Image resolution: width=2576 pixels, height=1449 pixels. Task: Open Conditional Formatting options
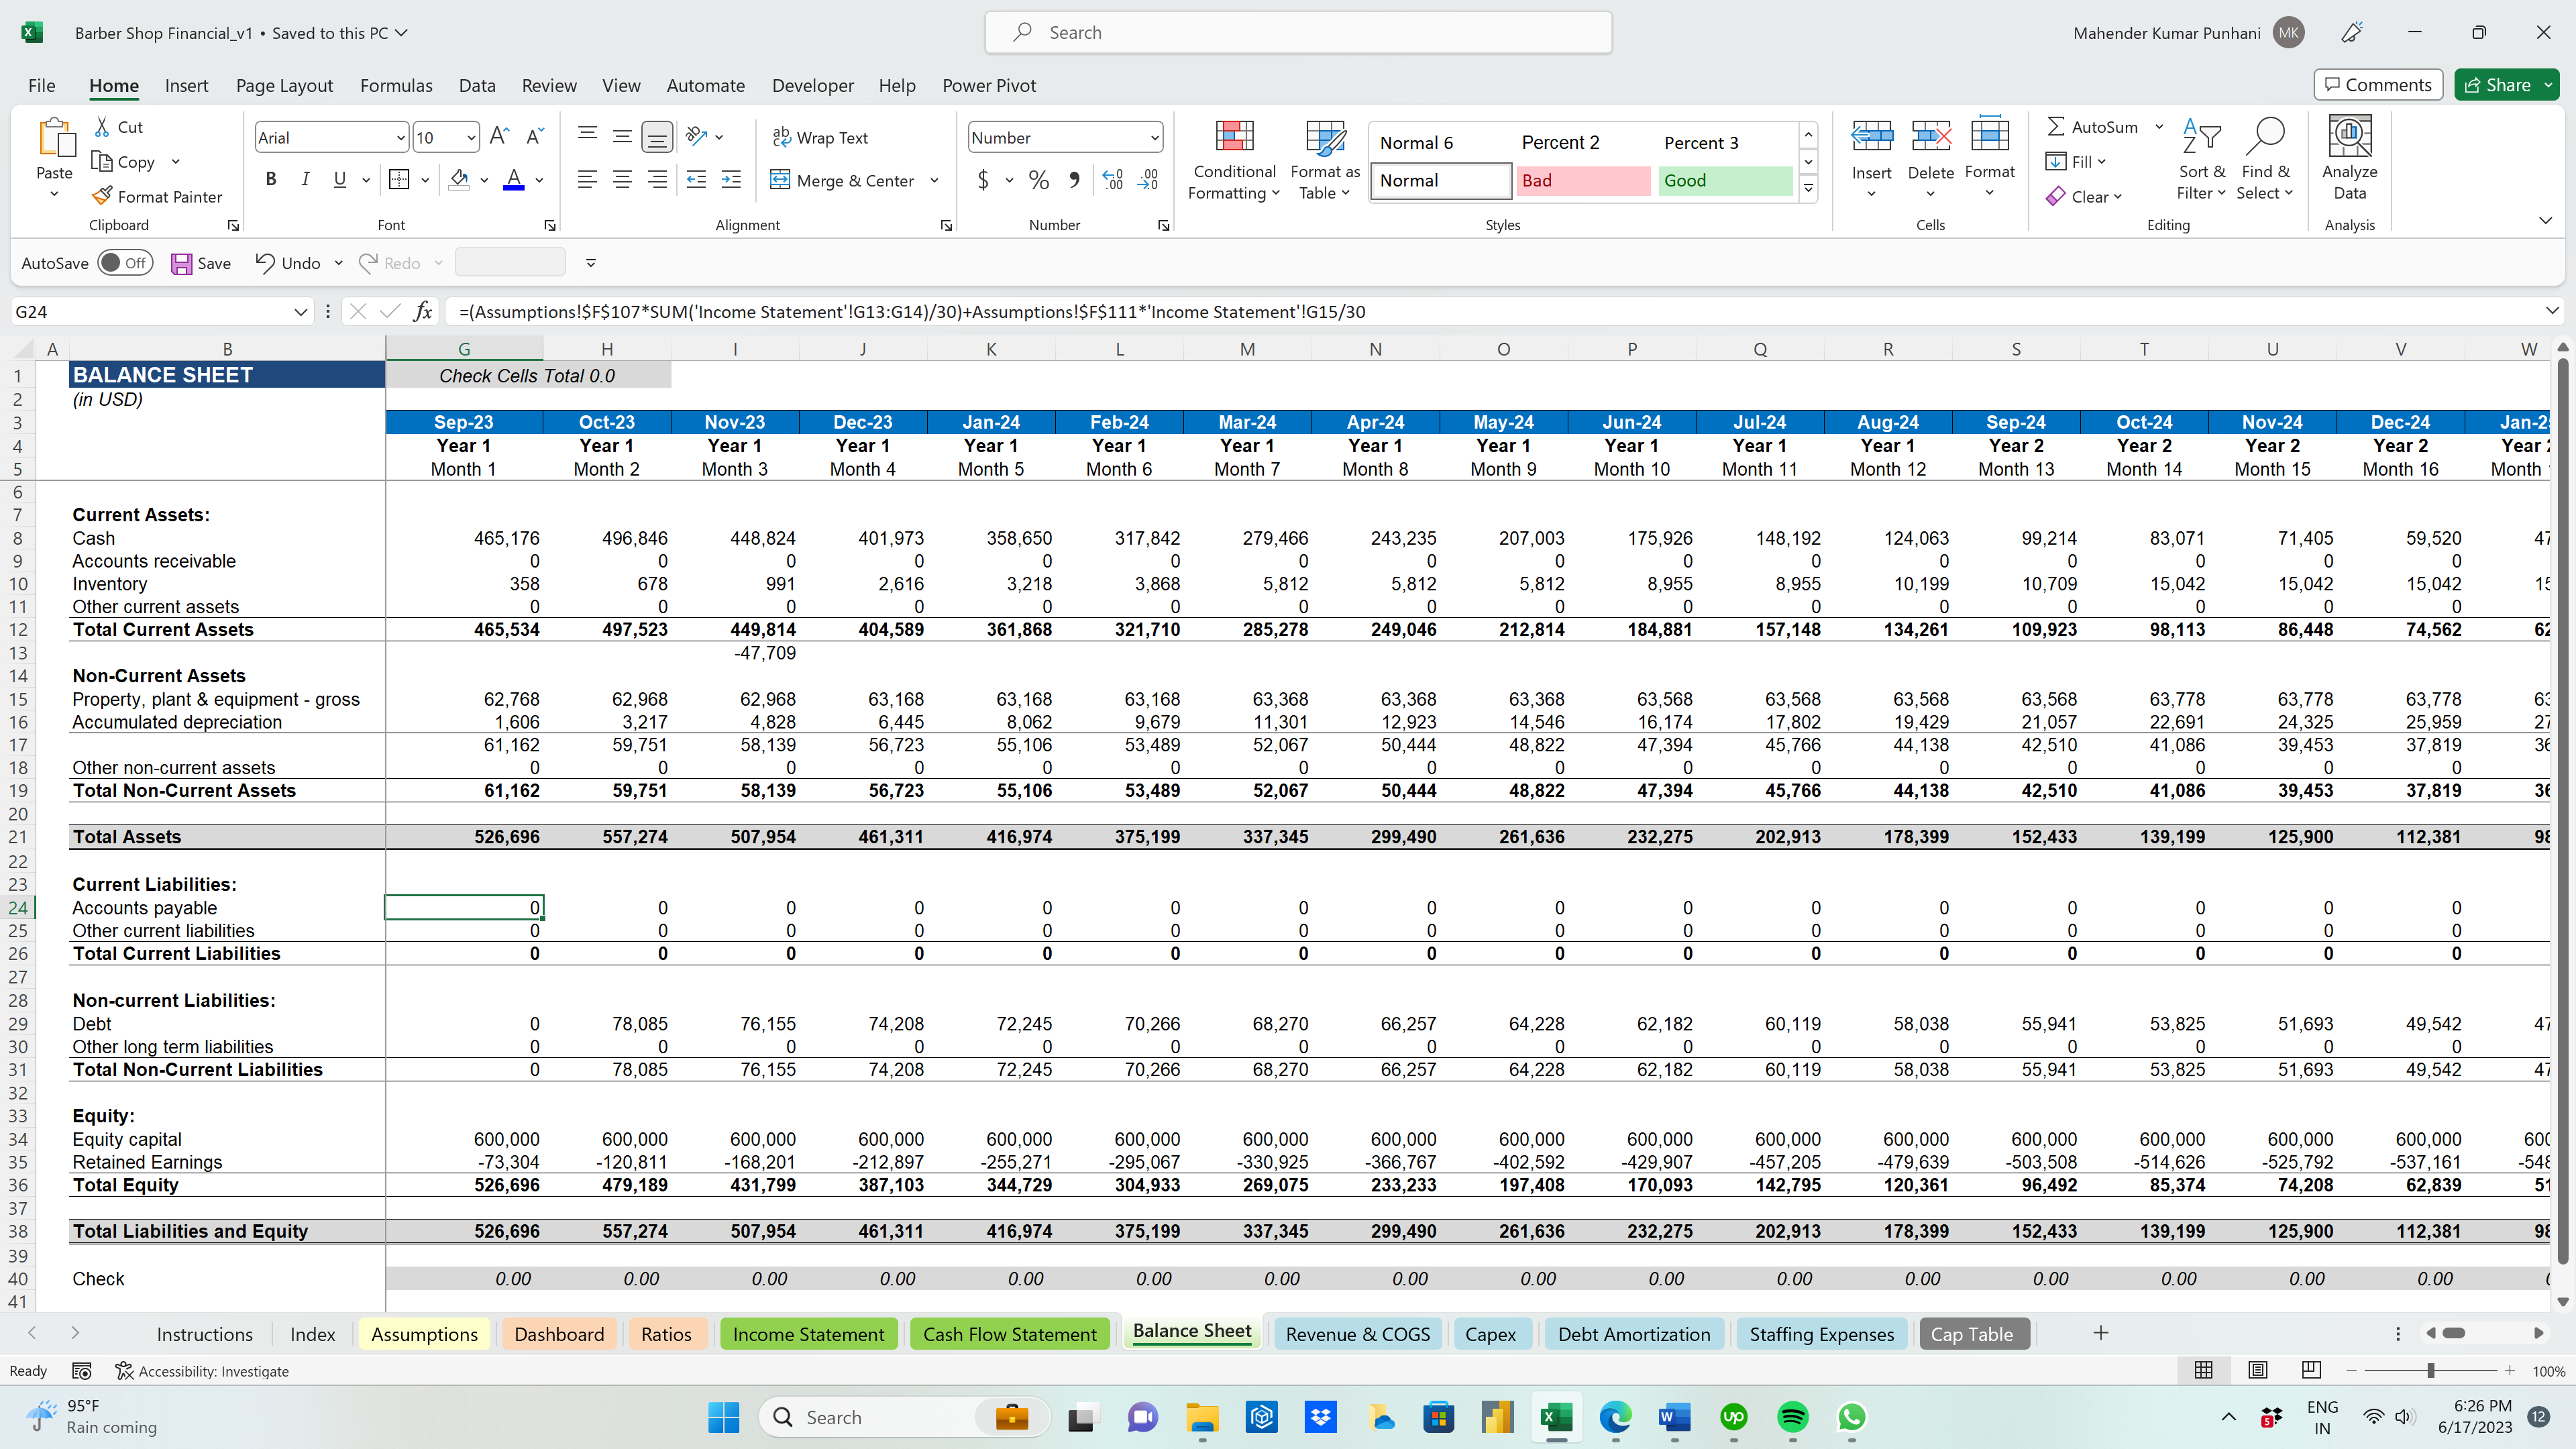[x=1234, y=160]
